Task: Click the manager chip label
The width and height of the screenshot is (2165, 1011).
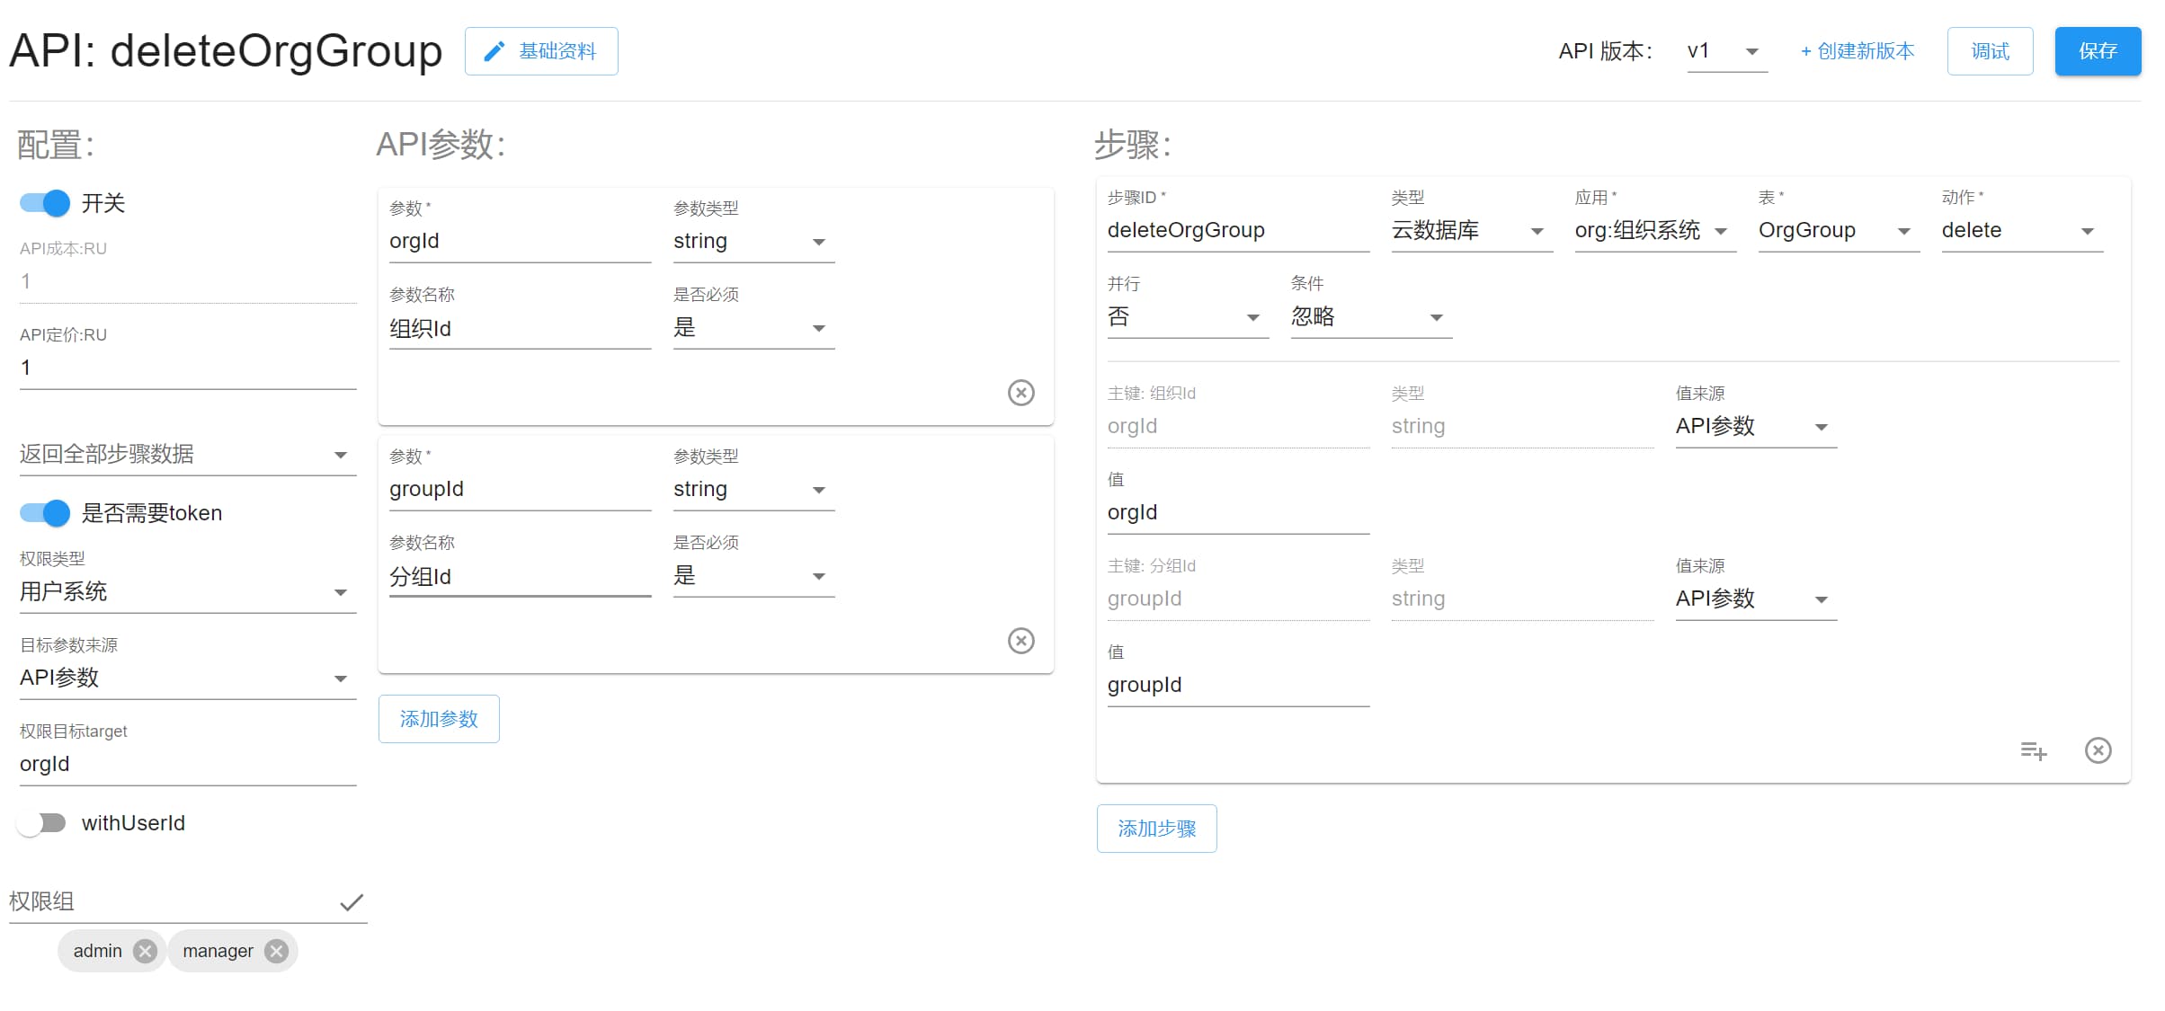Action: click(x=218, y=951)
